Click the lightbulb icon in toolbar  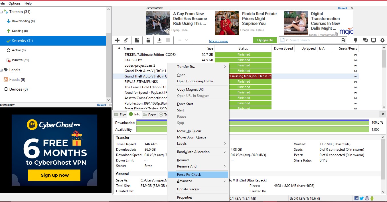[356, 40]
